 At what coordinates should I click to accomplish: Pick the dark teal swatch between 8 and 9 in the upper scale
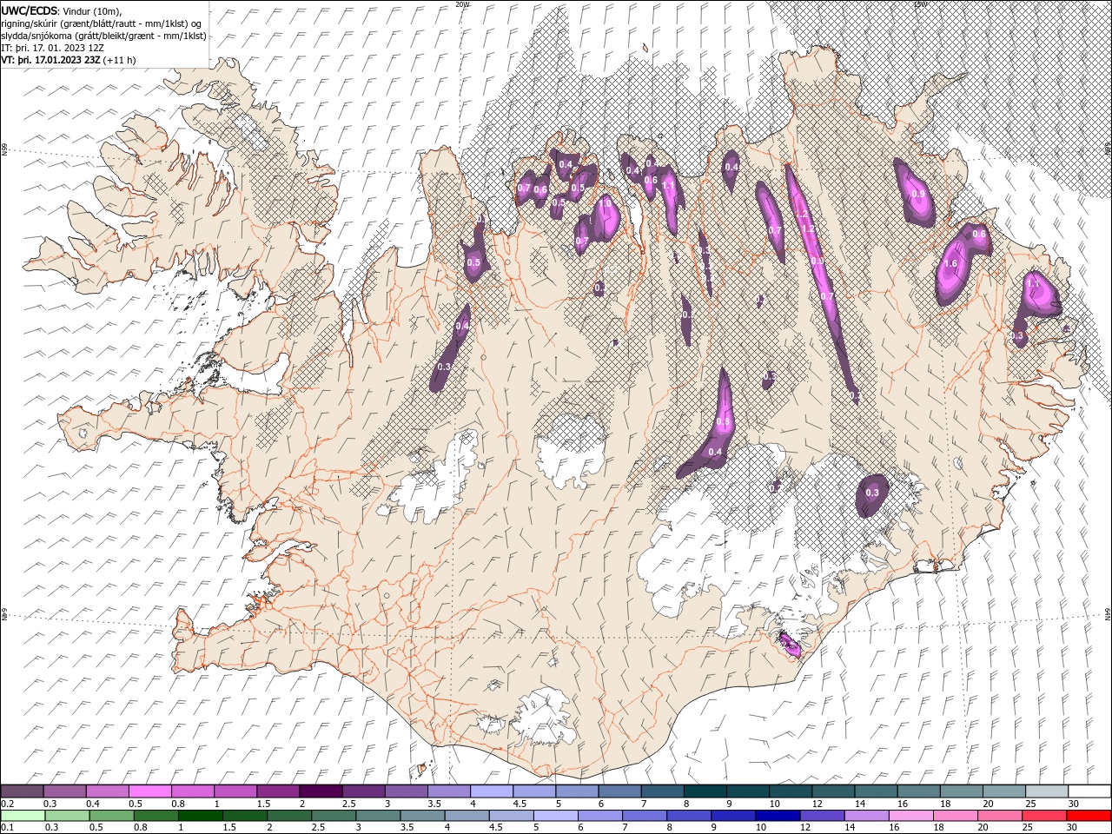[705, 791]
